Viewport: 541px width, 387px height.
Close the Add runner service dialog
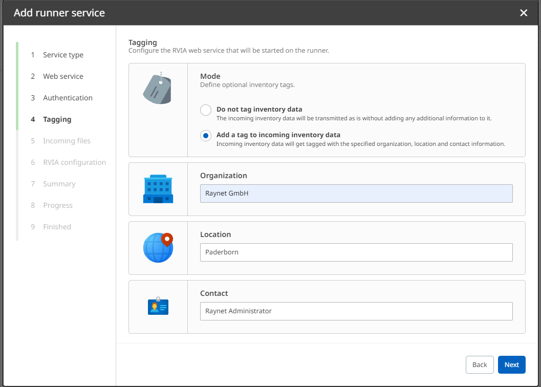point(524,13)
